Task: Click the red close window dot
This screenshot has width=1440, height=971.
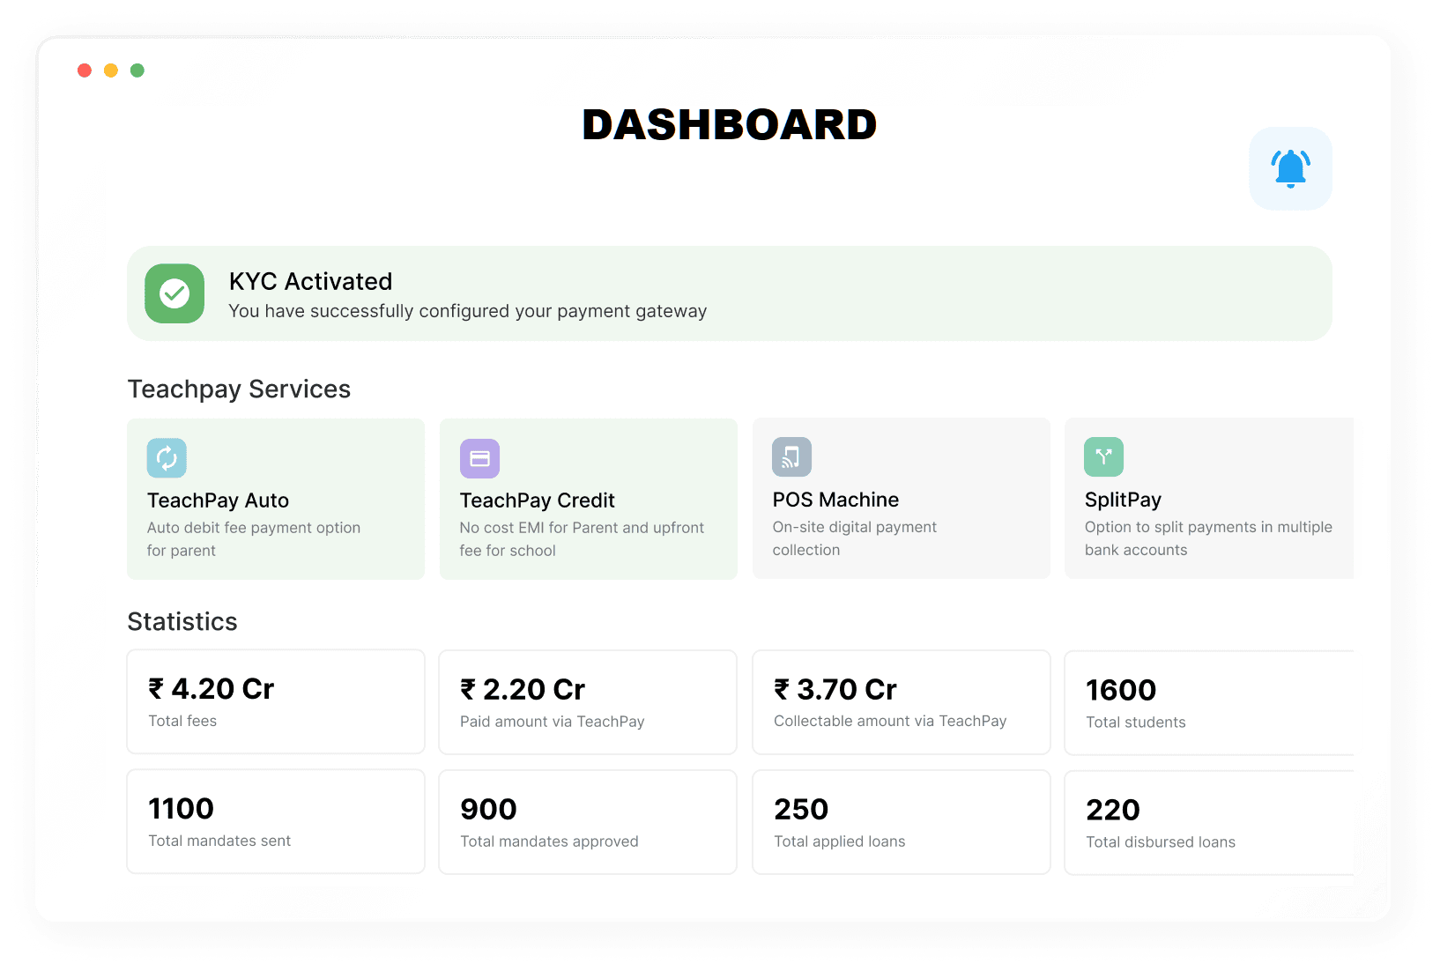Action: 85,70
